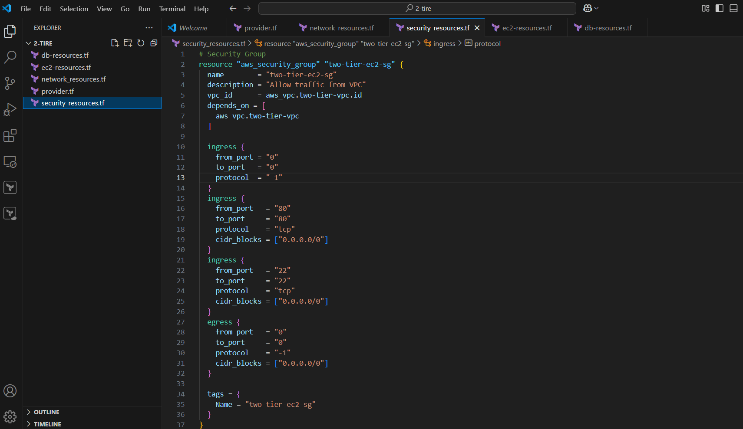Go back in navigation history
Viewport: 743px width, 429px height.
233,8
